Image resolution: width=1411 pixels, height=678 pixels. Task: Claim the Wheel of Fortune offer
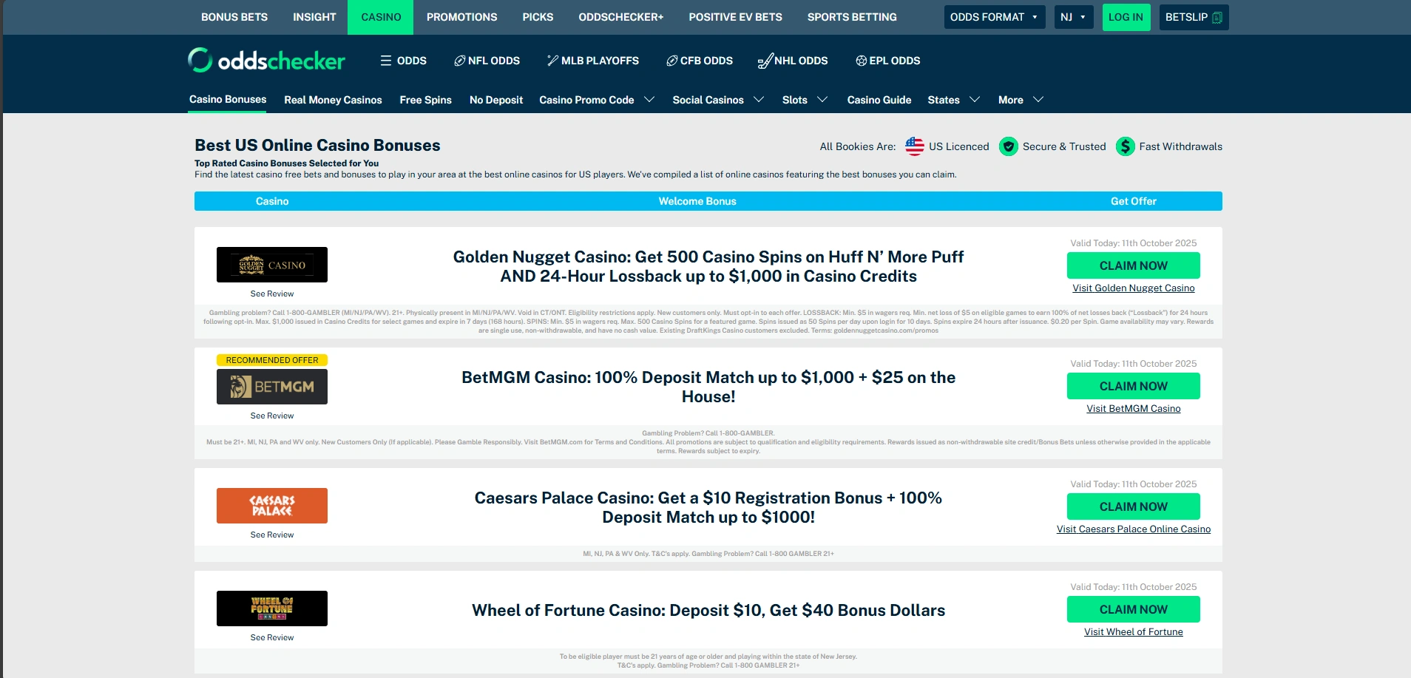pyautogui.click(x=1133, y=609)
